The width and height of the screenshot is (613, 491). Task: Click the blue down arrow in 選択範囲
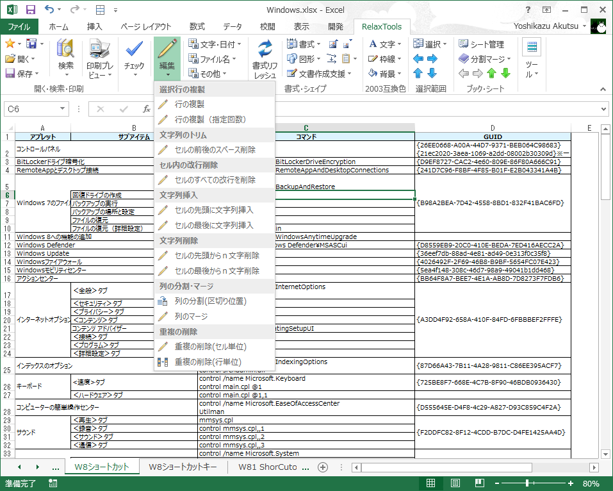click(x=432, y=73)
